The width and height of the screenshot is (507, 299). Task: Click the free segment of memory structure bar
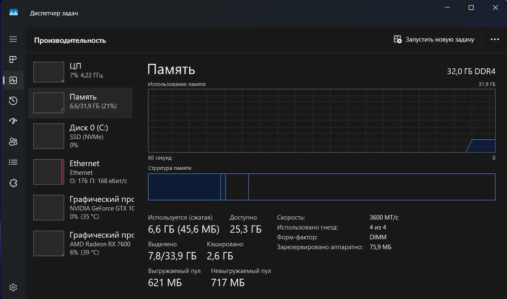(372, 187)
